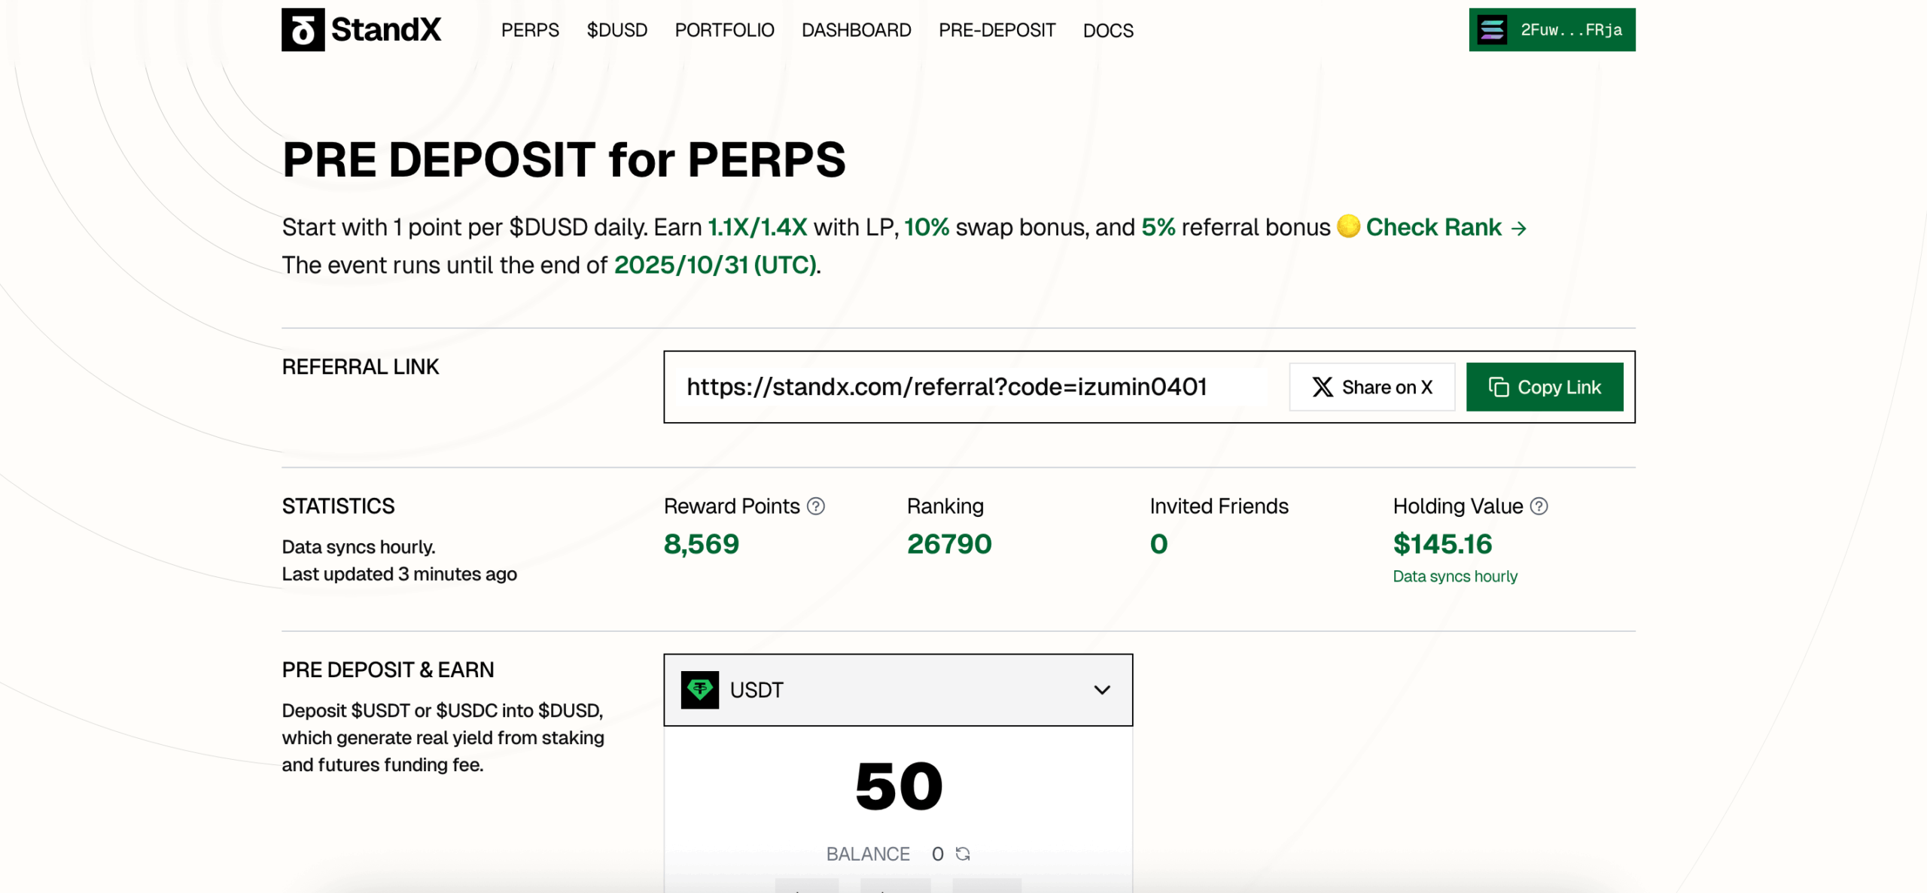This screenshot has width=1927, height=893.
Task: Open the PERPS nav item
Action: click(x=530, y=30)
